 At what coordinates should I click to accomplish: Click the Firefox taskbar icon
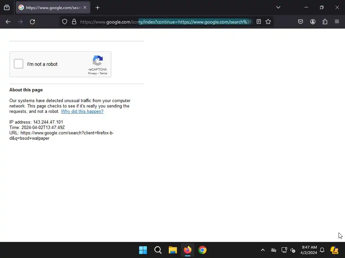(187, 250)
